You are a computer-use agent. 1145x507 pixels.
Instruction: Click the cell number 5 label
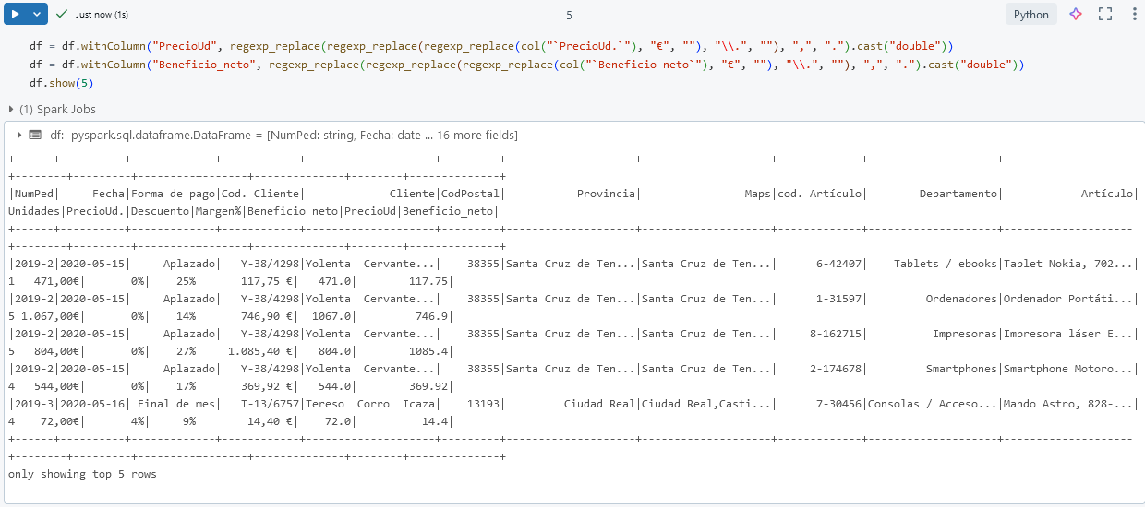coord(569,15)
